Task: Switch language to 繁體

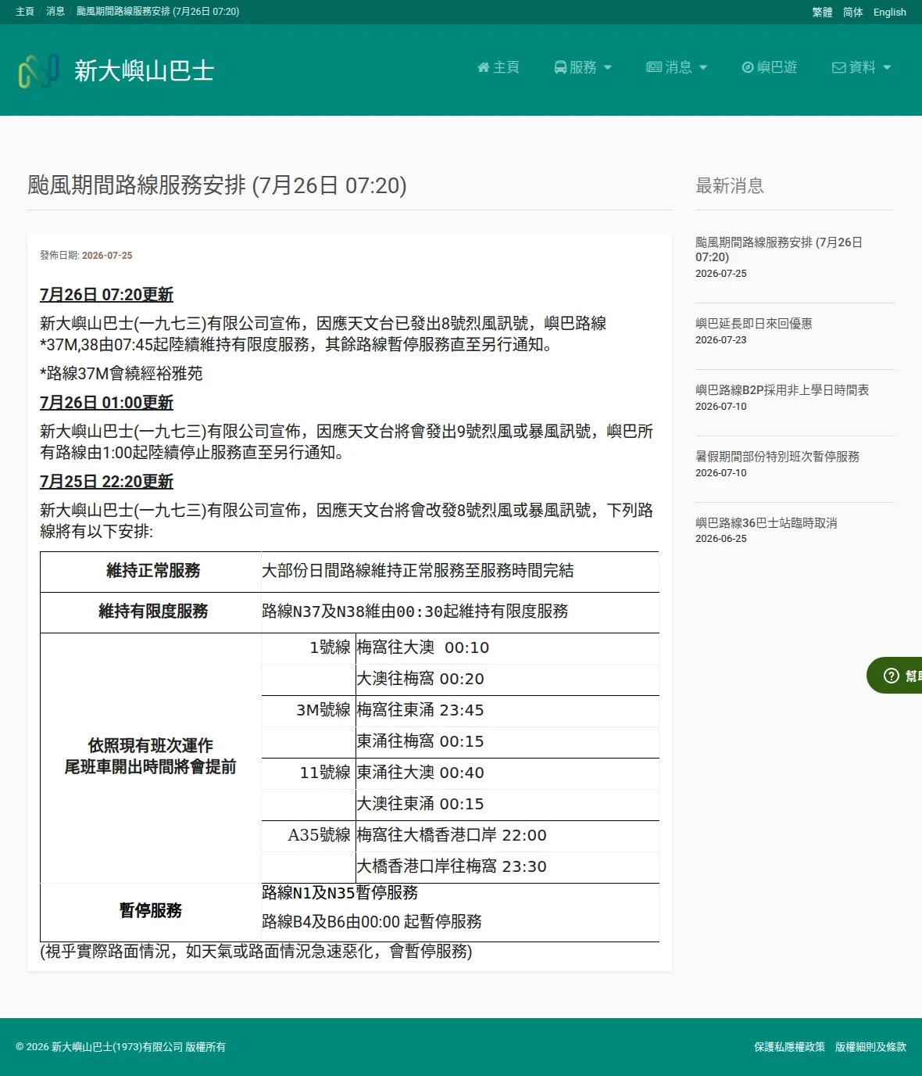Action: tap(822, 12)
